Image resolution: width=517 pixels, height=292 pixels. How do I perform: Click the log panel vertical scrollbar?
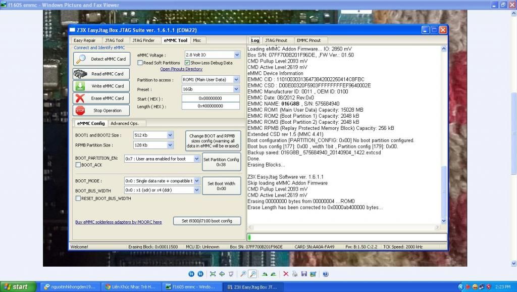point(444,134)
